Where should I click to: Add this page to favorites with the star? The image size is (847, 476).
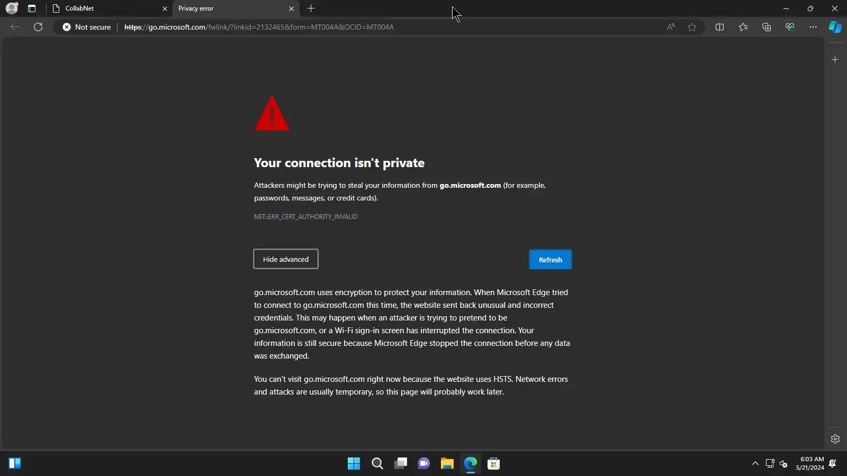(692, 27)
